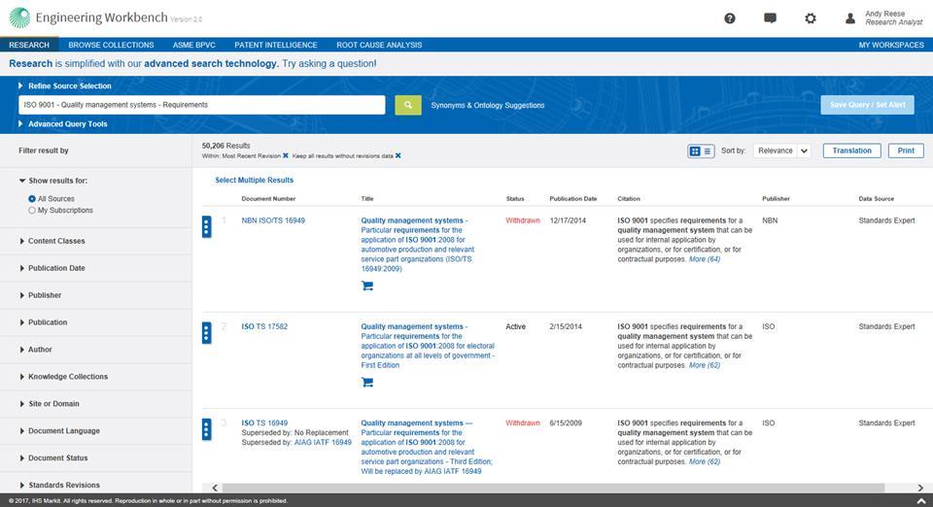Click shopping cart under ISO TS 17582 title
The width and height of the screenshot is (933, 507).
[x=367, y=382]
